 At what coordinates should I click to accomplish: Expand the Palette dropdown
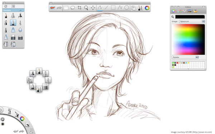pos(185,57)
